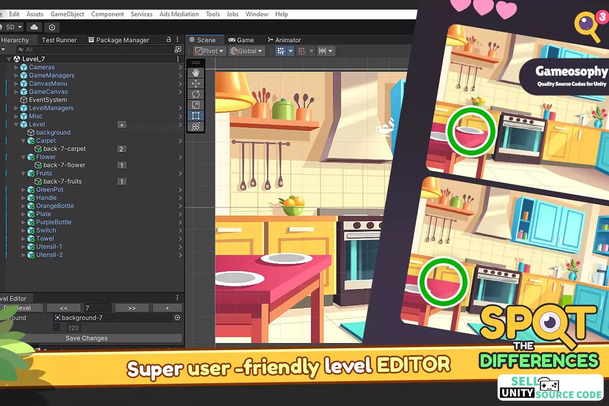609x406 pixels.
Task: Go to previous level with << button
Action: [x=63, y=308]
